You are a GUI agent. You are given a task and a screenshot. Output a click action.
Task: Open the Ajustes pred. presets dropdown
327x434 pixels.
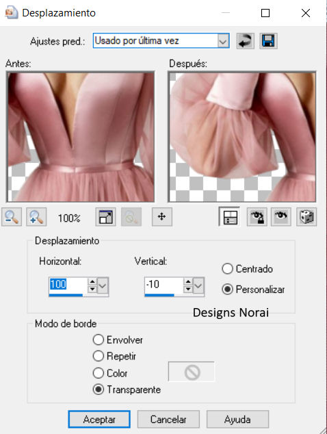coord(223,41)
